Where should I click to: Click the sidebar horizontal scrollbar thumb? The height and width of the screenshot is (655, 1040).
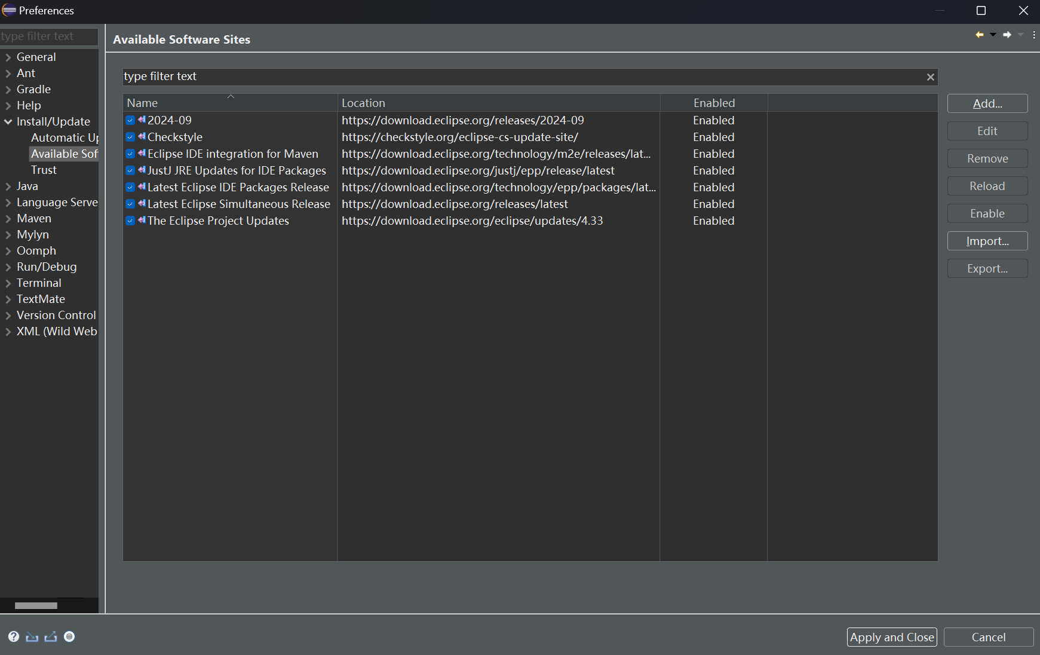(x=36, y=605)
